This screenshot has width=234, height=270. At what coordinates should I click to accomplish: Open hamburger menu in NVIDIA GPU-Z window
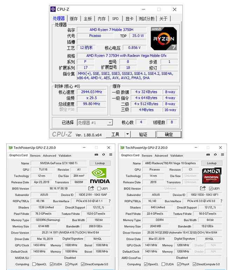[x=111, y=155]
